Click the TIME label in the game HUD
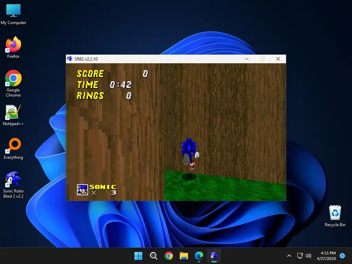This screenshot has height=264, width=352. (x=88, y=85)
